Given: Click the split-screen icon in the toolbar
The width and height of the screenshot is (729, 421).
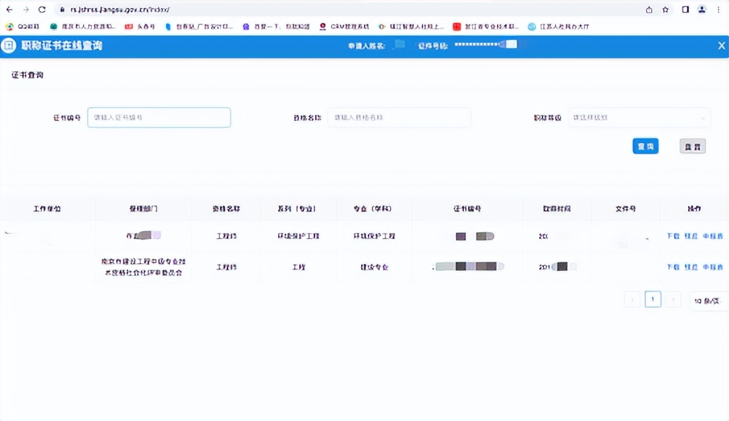Looking at the screenshot, I should 684,10.
